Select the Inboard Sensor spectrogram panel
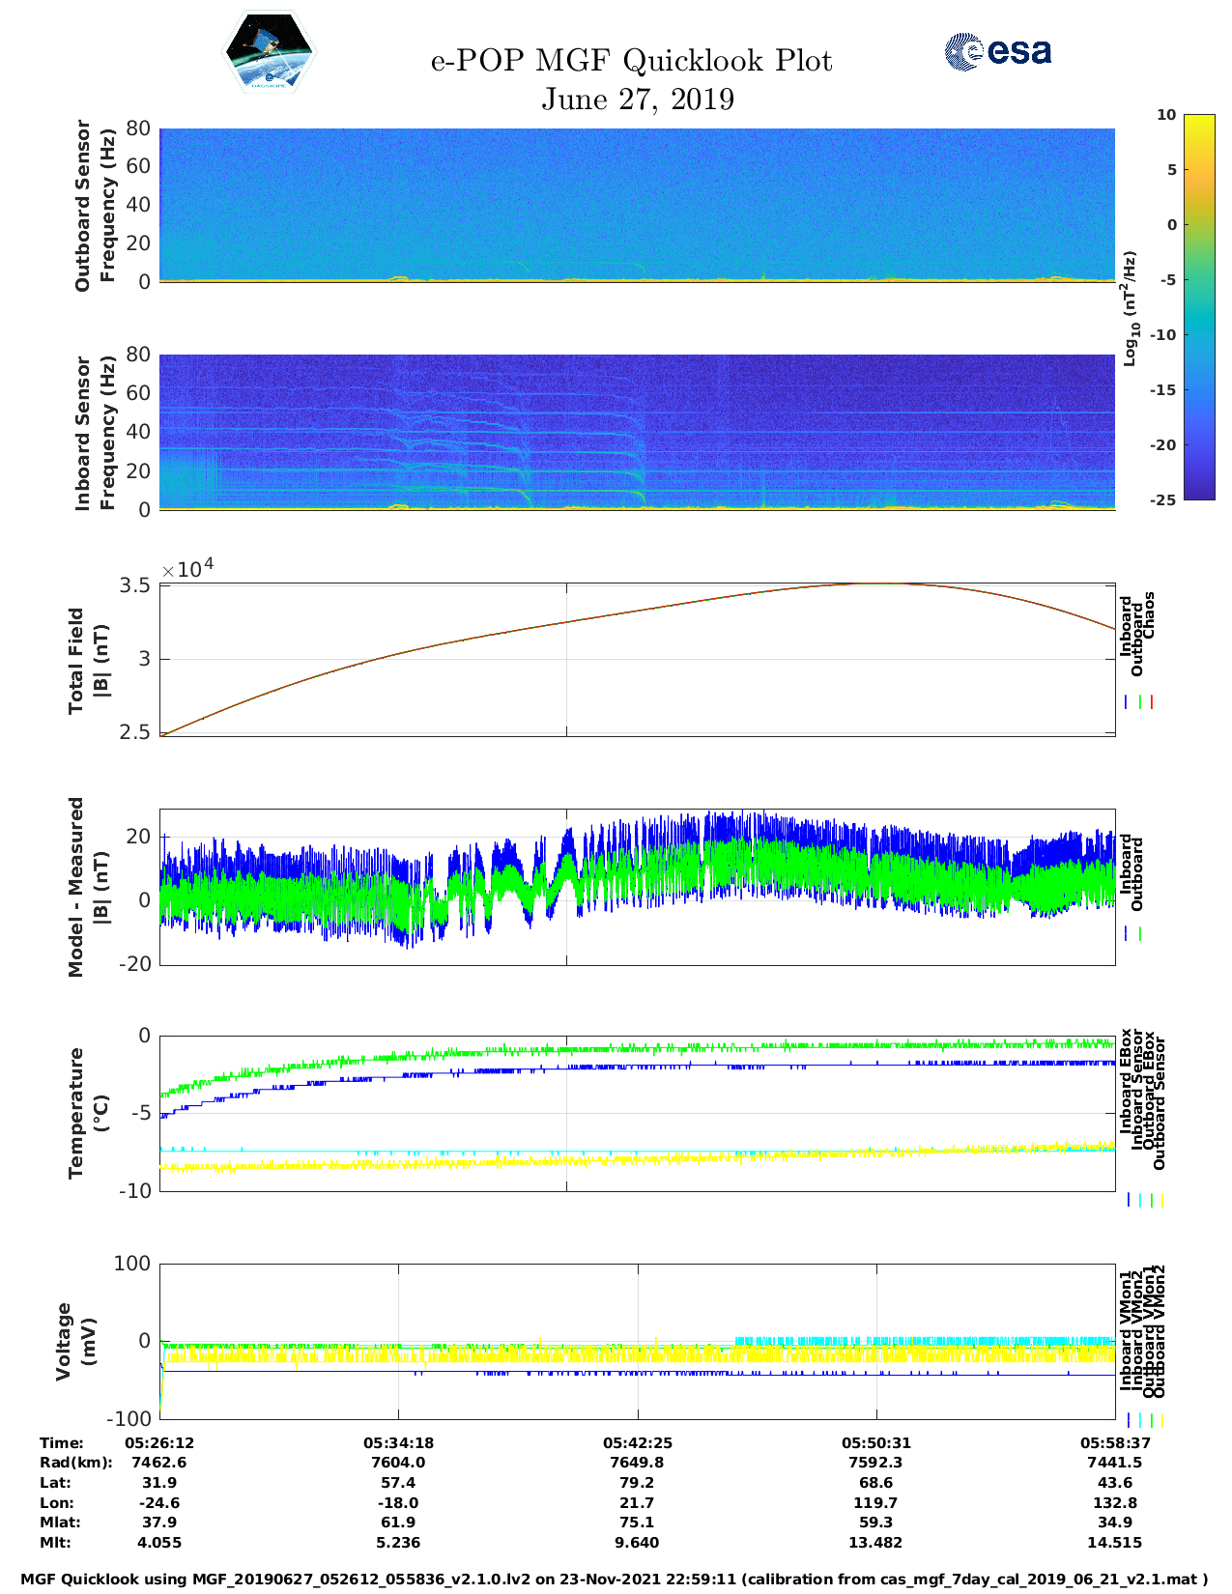 pos(637,432)
